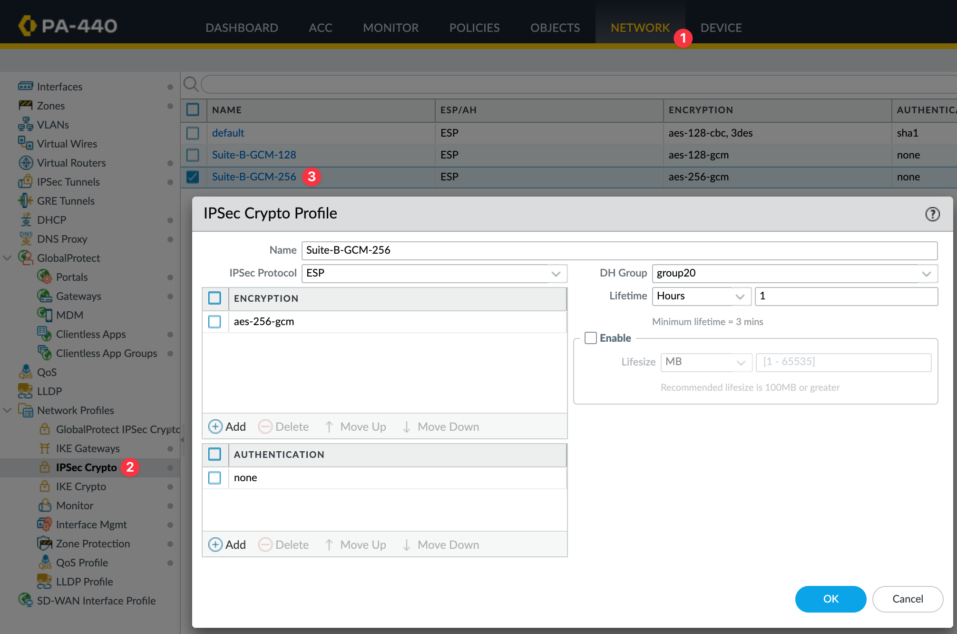Open the DEVICE tab

pos(721,28)
